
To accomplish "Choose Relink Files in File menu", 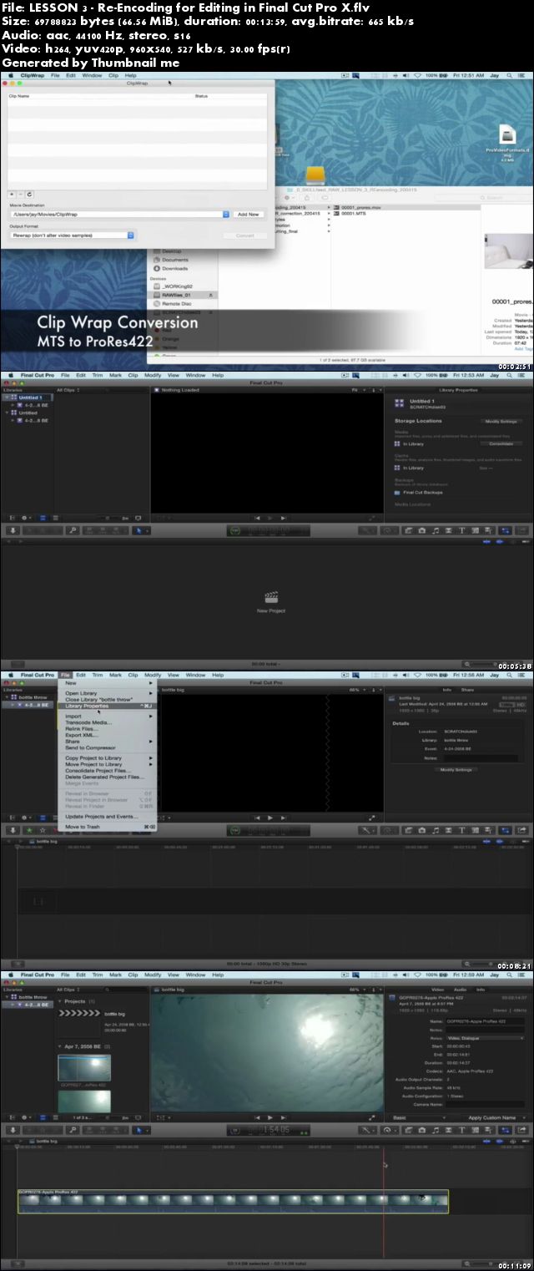I will (82, 729).
